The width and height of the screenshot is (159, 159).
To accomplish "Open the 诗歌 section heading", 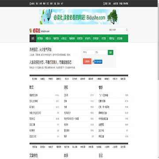I will [66, 87].
